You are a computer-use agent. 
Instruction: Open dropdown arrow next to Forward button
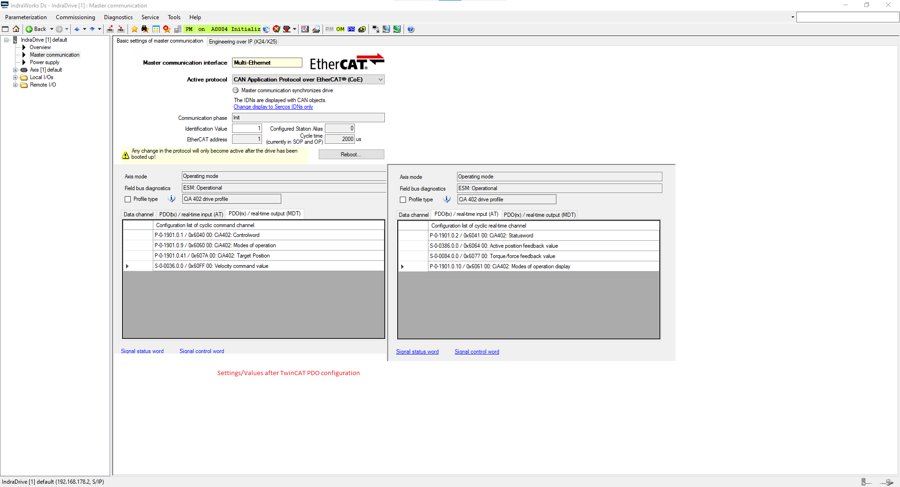pos(67,29)
